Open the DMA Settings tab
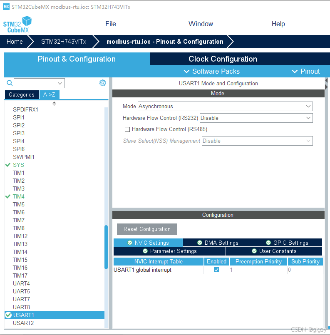 pyautogui.click(x=218, y=243)
